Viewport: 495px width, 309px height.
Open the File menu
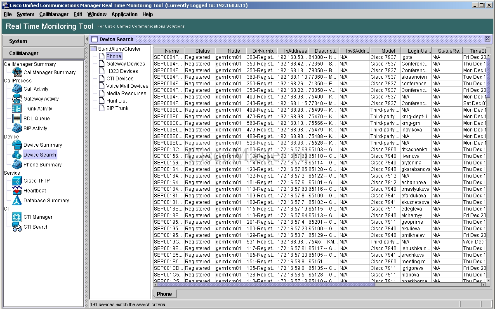pyautogui.click(x=7, y=14)
